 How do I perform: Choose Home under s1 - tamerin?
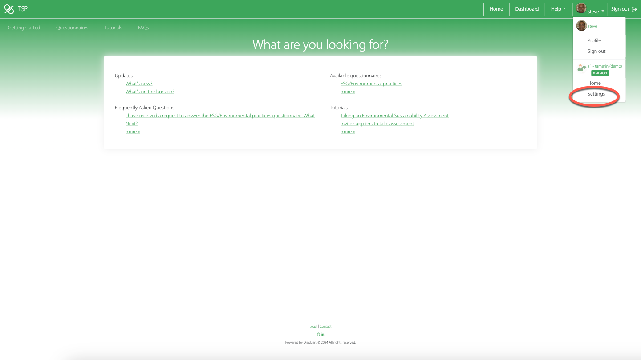[x=594, y=83]
